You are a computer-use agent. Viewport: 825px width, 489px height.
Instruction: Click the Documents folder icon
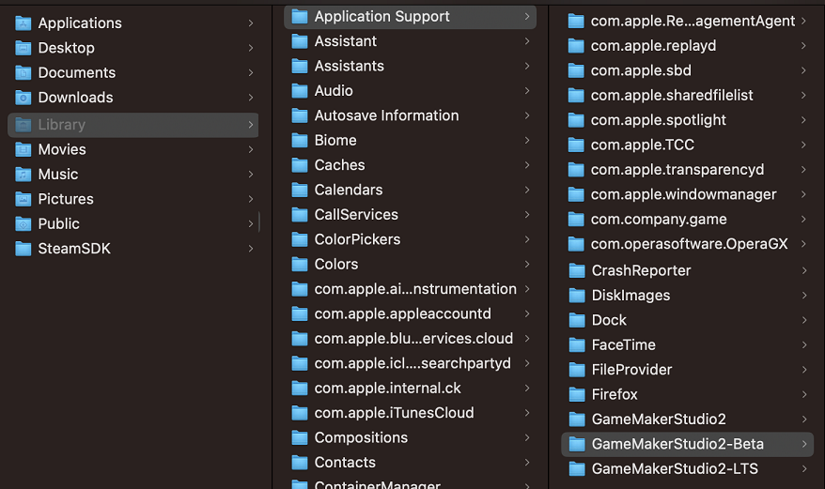click(23, 72)
